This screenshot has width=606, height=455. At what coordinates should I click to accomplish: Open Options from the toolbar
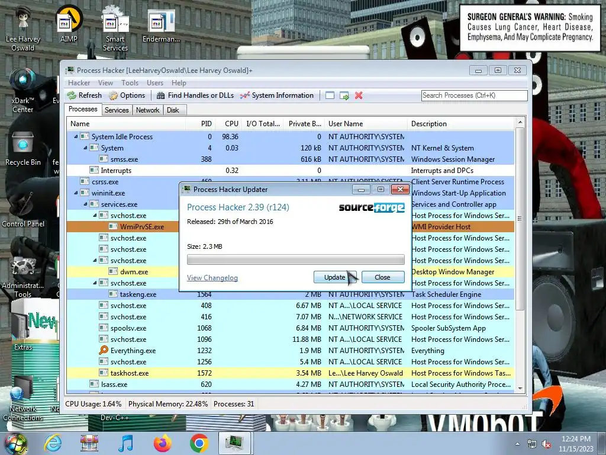[x=127, y=95]
